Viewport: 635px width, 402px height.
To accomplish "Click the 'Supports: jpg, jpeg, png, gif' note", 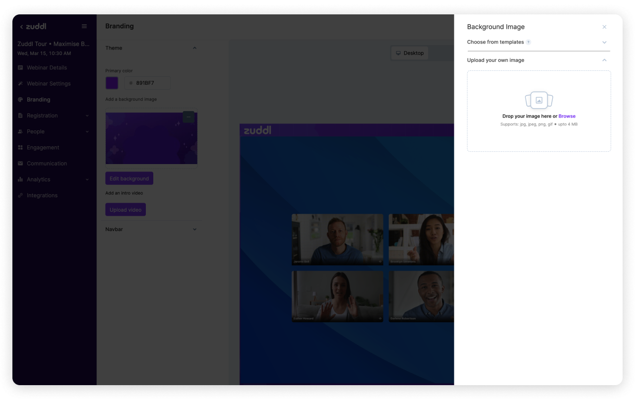I will tap(526, 124).
